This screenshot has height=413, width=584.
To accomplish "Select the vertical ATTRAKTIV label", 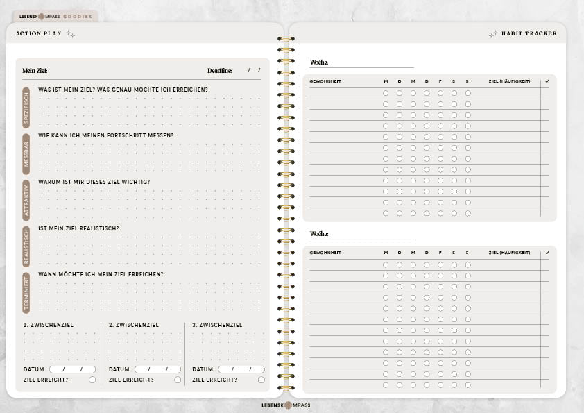I will pyautogui.click(x=26, y=201).
